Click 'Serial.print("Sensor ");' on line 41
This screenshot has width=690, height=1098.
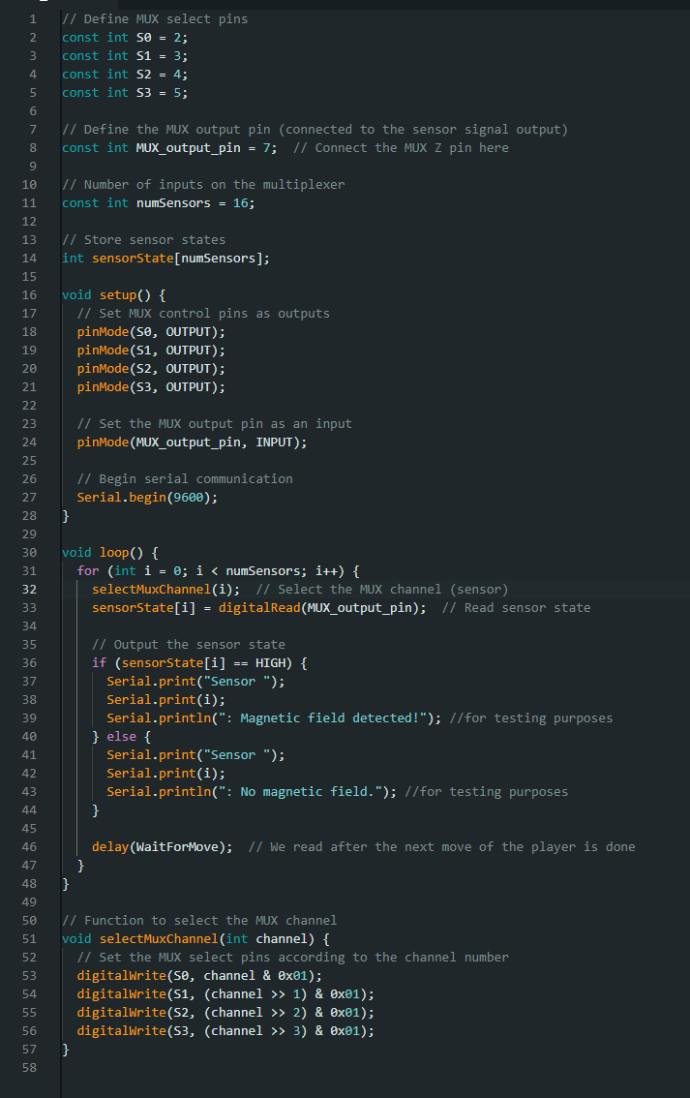195,755
